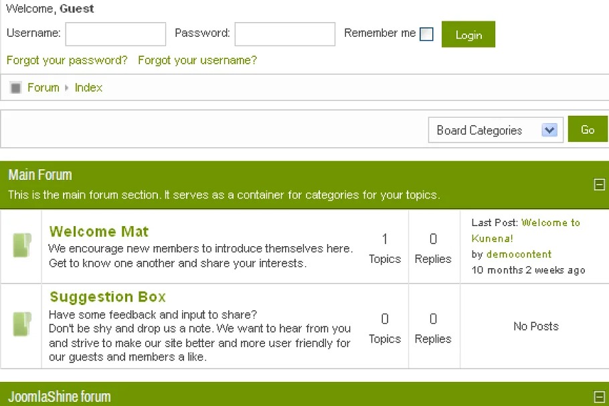Go to Forum in breadcrumb
This screenshot has width=609, height=406.
click(x=43, y=88)
